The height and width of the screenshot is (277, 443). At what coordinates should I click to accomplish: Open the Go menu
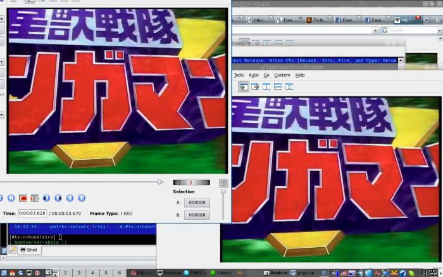(x=266, y=75)
